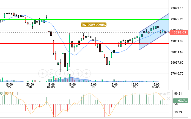Zoom out using the magnifier minus control

(x=60, y=73)
